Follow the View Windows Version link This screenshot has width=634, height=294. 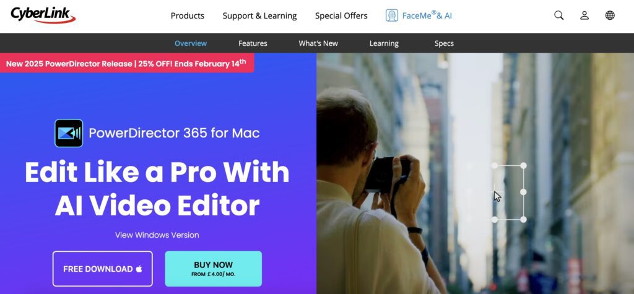pos(157,235)
